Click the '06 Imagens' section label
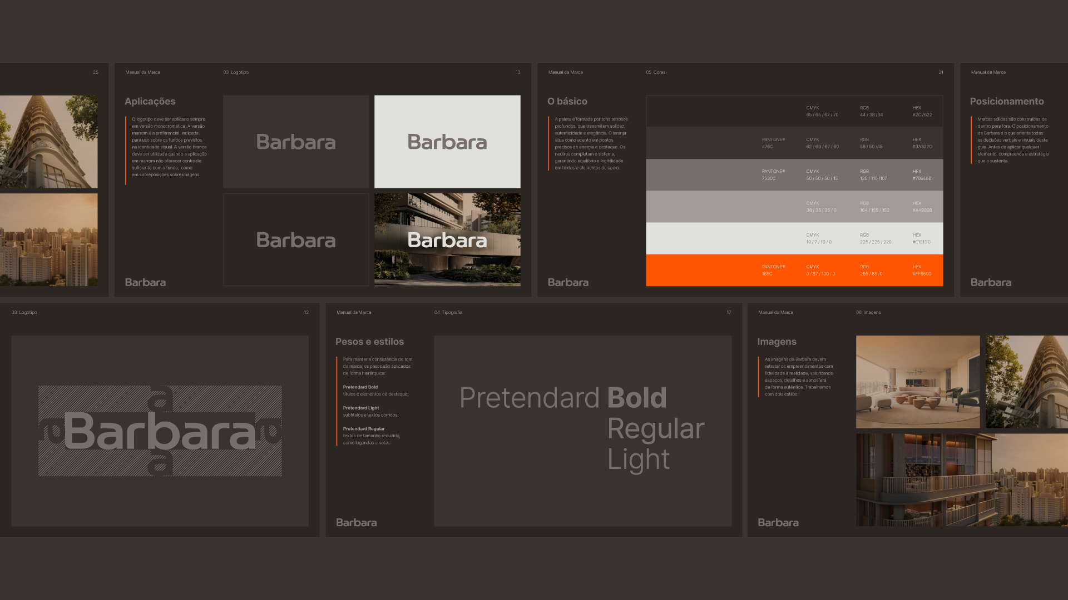Screen dimensions: 1068x600 point(868,312)
